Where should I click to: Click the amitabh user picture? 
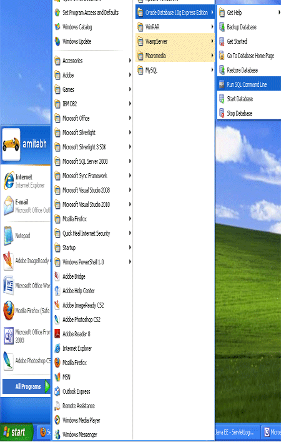[11, 144]
